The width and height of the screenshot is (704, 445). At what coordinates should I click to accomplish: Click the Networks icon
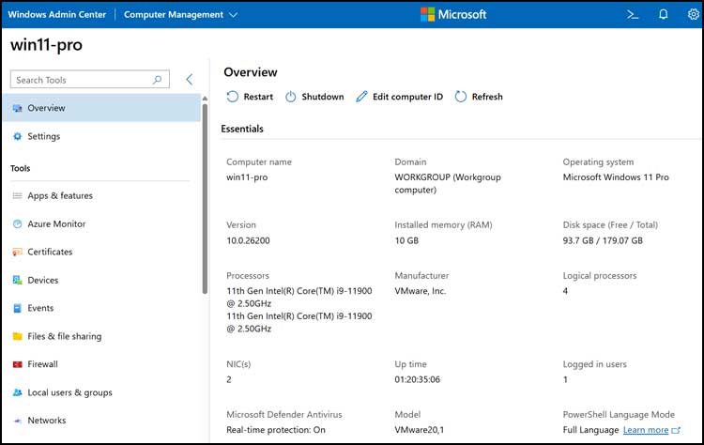17,421
